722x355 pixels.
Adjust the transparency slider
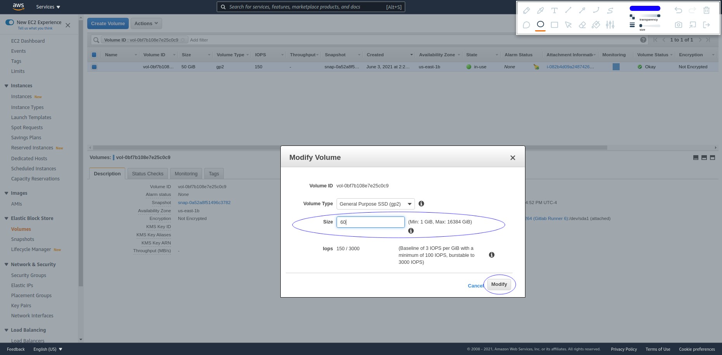pyautogui.click(x=649, y=16)
